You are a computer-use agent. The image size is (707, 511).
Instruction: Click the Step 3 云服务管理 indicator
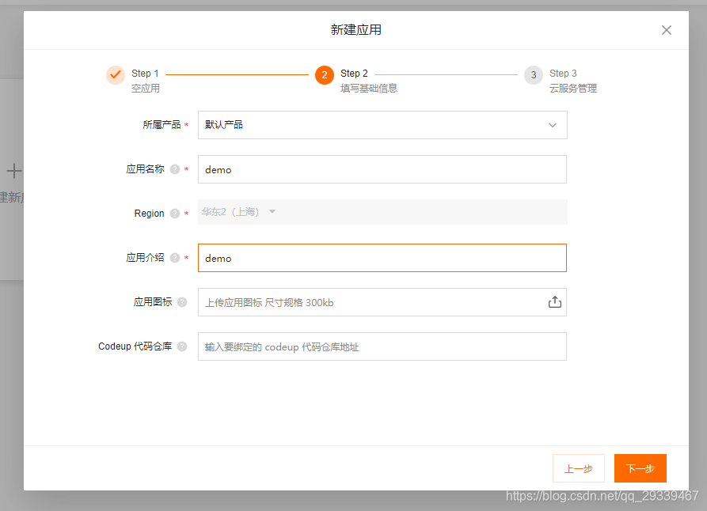coord(534,74)
